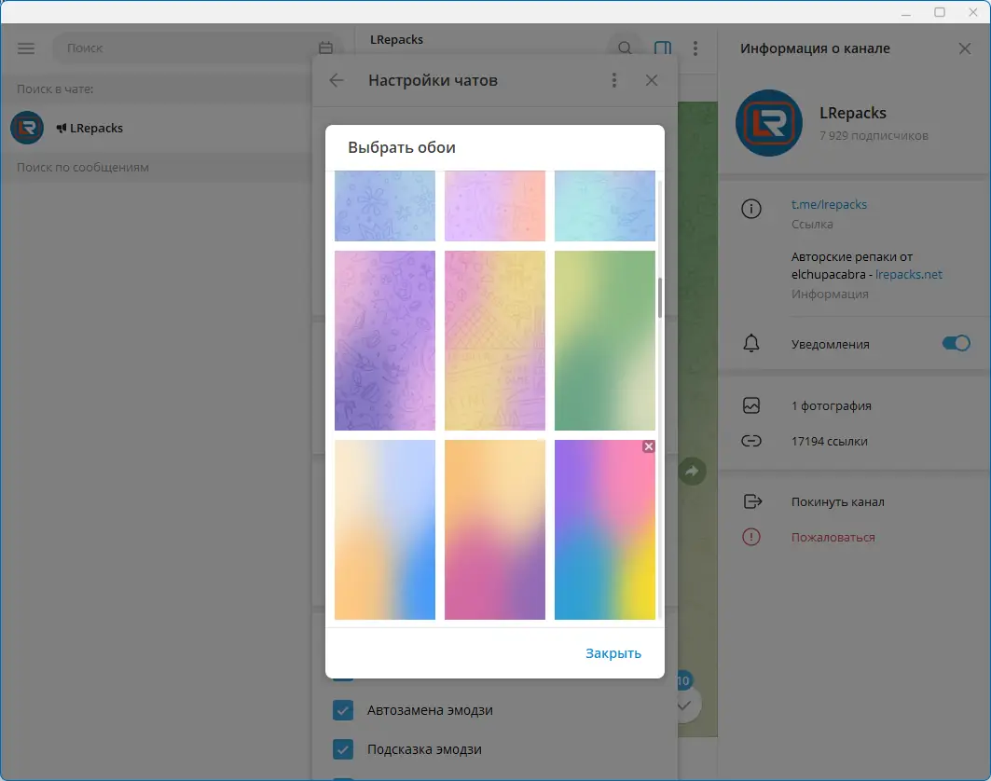
Task: Remove the pink wallpaper via its X mark
Action: pyautogui.click(x=649, y=446)
